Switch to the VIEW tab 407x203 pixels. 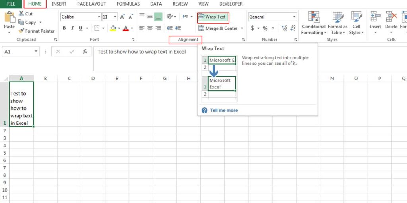pyautogui.click(x=203, y=4)
